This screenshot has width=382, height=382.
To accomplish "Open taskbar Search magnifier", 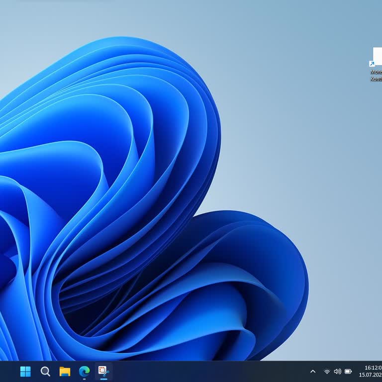I will [45, 372].
